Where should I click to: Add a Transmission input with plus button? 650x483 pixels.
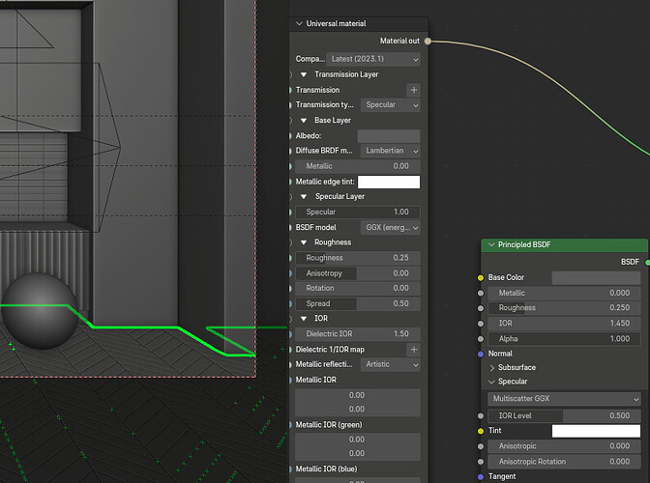point(413,90)
